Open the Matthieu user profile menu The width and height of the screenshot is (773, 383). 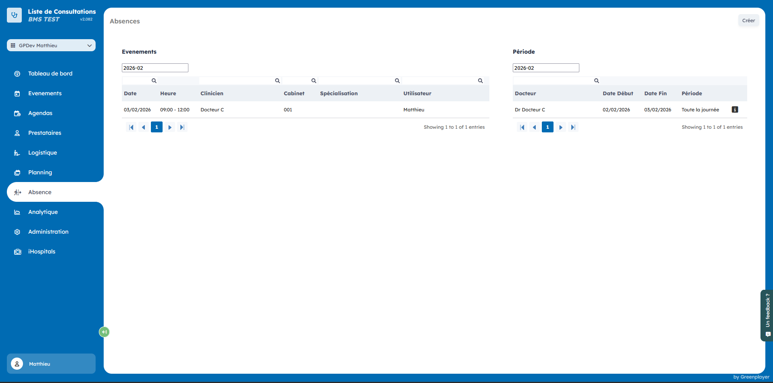coord(51,364)
